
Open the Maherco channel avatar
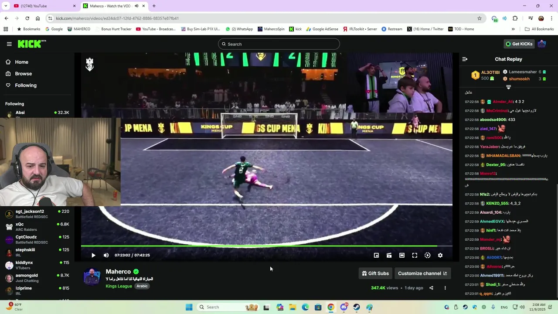tap(92, 277)
